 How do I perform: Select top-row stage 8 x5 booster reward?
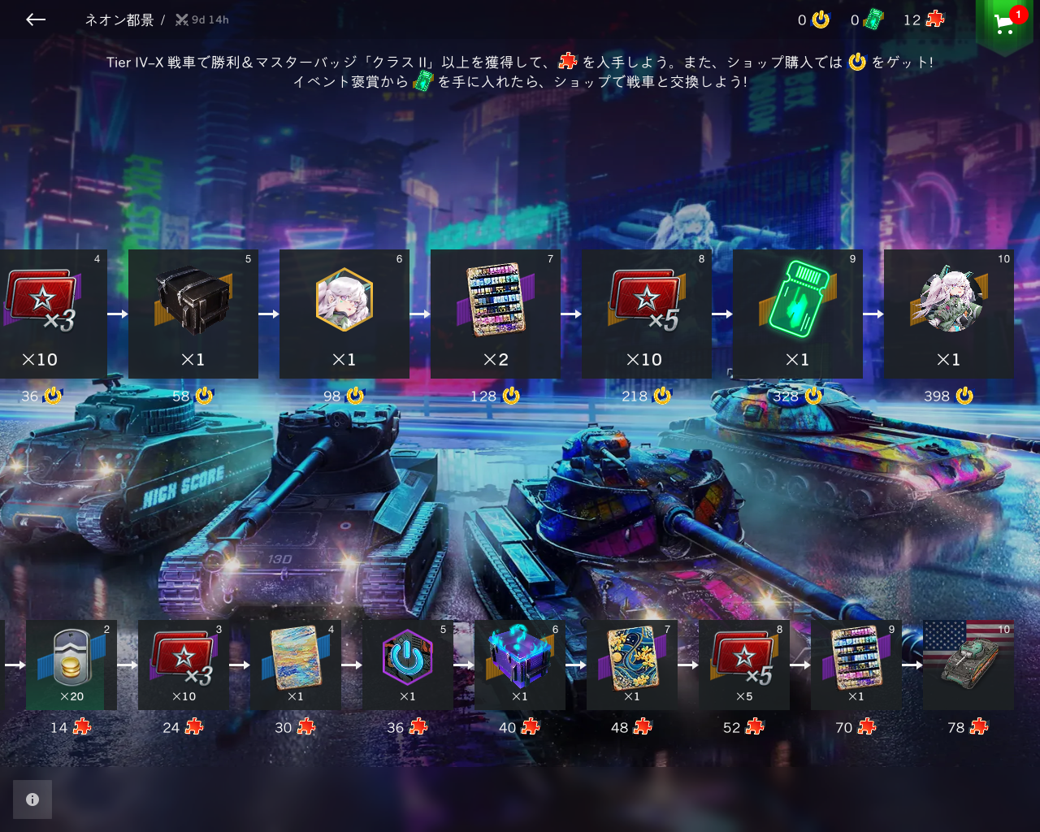[647, 314]
